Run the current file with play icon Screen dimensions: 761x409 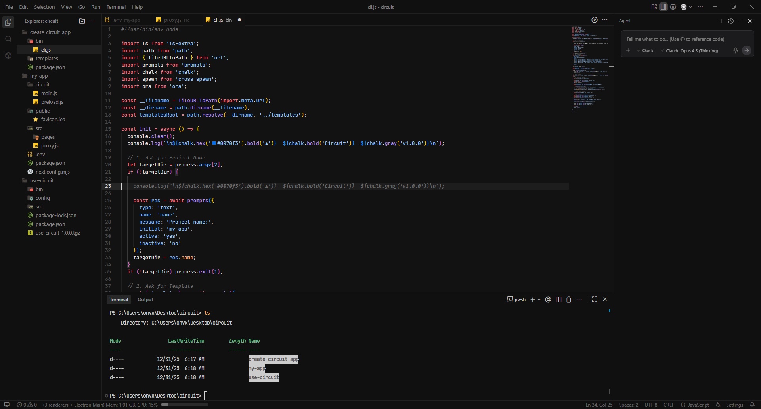[595, 20]
